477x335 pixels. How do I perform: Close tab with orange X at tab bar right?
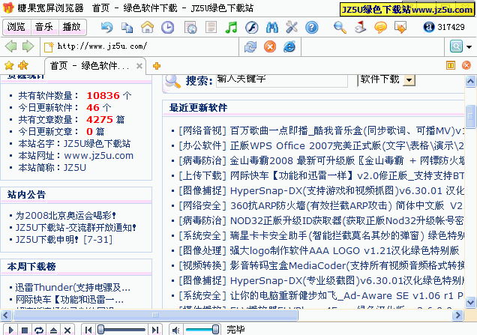pyautogui.click(x=466, y=65)
